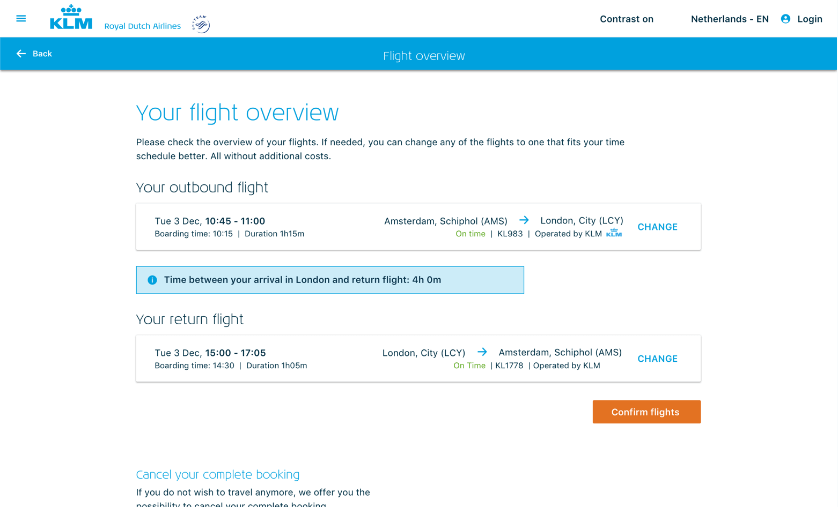Click the info icon in layover notice

152,280
